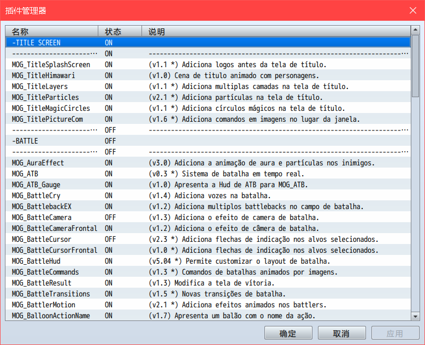This screenshot has height=345, width=425.
Task: Click the 确定 (OK) button
Action: (288, 333)
